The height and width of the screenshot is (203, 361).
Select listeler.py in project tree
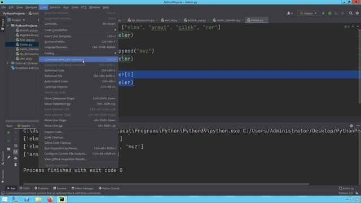click(x=22, y=45)
